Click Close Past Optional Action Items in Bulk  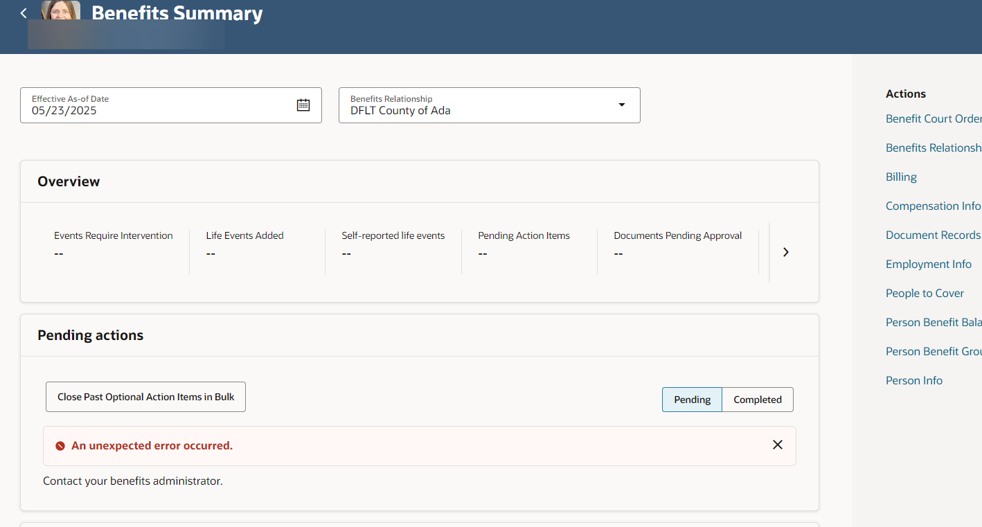[145, 396]
